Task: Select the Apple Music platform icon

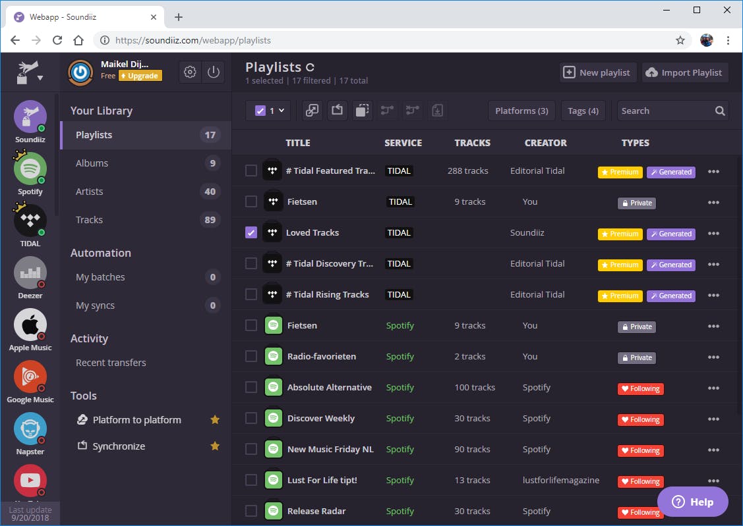Action: point(30,325)
